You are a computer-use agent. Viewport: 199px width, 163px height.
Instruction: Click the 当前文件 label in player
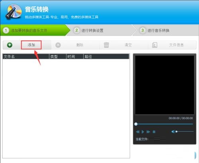click(x=142, y=139)
